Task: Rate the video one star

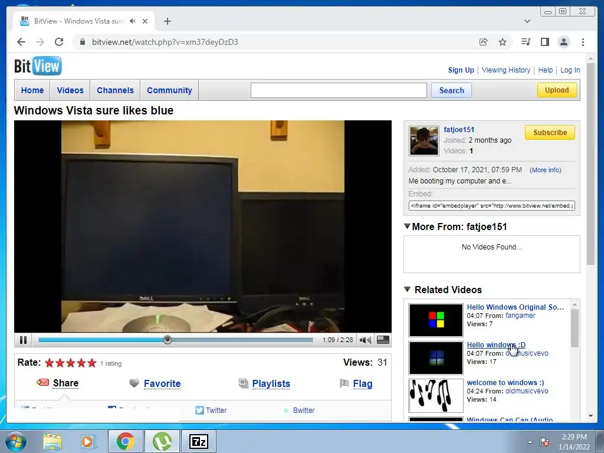Action: tap(50, 363)
